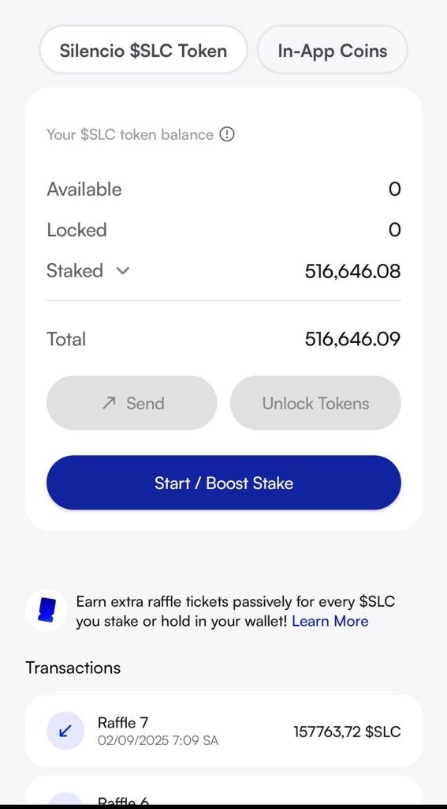Tap the Unlock Tokens button
Viewport: 447px width, 809px height.
(x=315, y=403)
